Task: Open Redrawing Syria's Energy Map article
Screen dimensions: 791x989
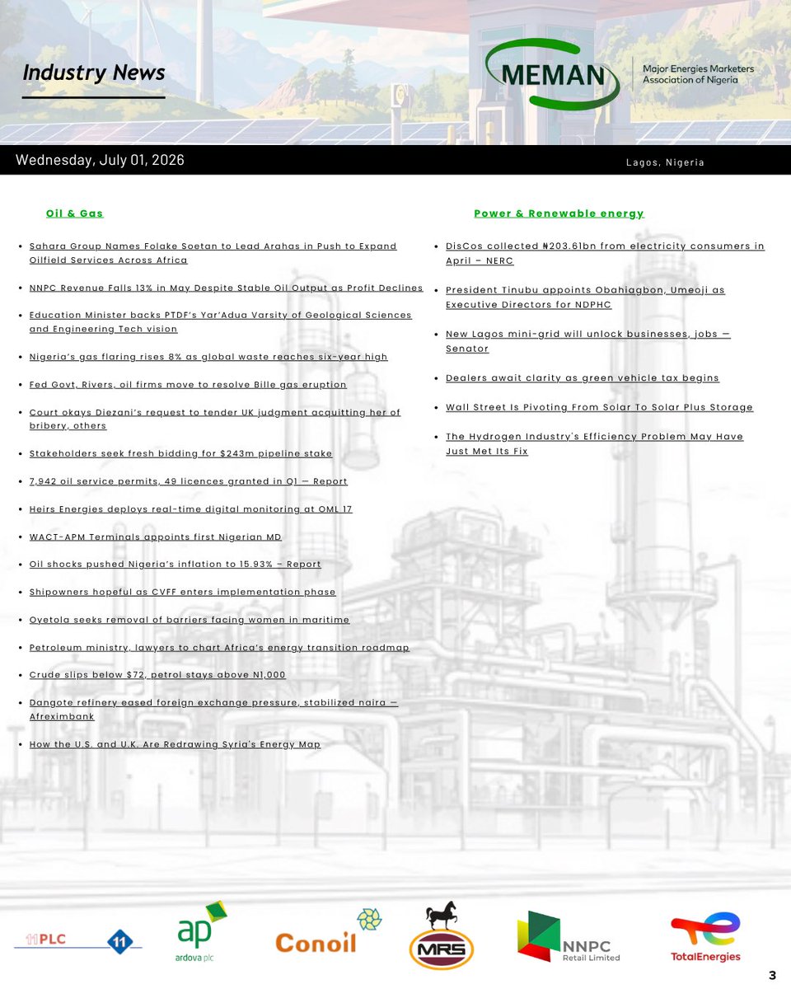Action: (175, 744)
